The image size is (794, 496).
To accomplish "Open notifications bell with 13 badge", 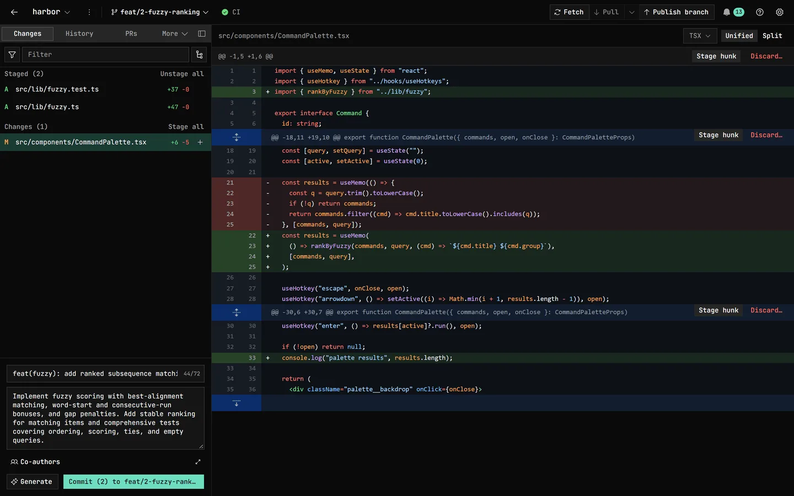I will click(733, 12).
